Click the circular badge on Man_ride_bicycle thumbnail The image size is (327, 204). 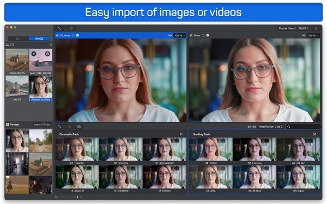coord(47,54)
